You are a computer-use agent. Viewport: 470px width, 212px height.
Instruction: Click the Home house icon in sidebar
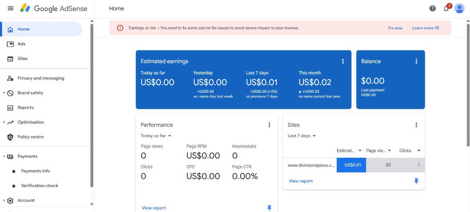coord(10,29)
